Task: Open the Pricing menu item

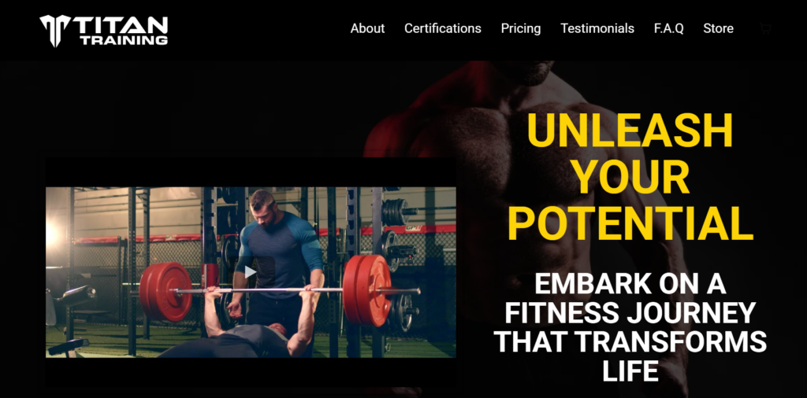Action: pyautogui.click(x=521, y=28)
